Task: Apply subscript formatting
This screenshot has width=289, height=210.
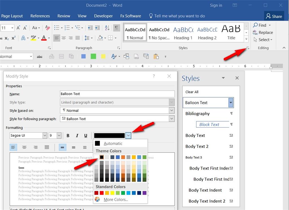Action: [7, 38]
